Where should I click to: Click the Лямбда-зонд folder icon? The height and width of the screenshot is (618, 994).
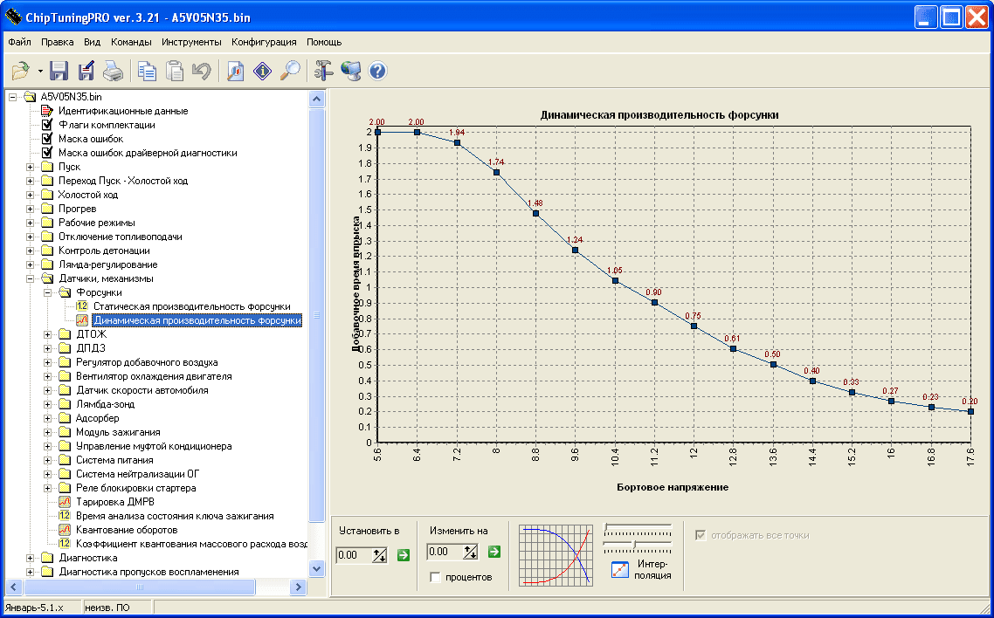[x=65, y=404]
